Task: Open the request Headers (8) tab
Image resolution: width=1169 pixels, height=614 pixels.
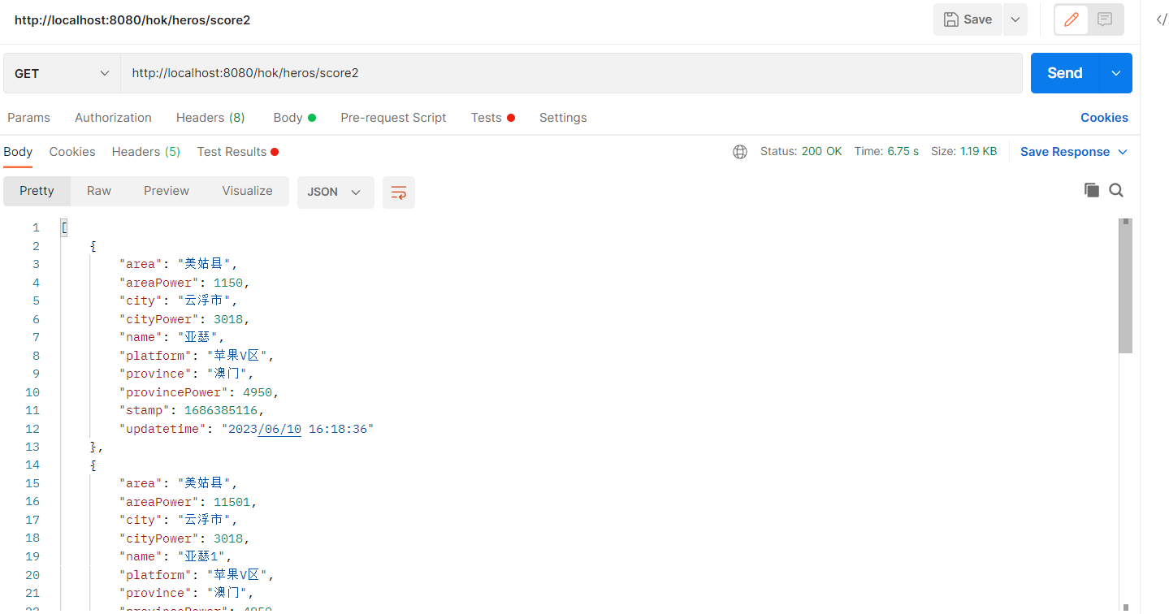Action: 210,118
